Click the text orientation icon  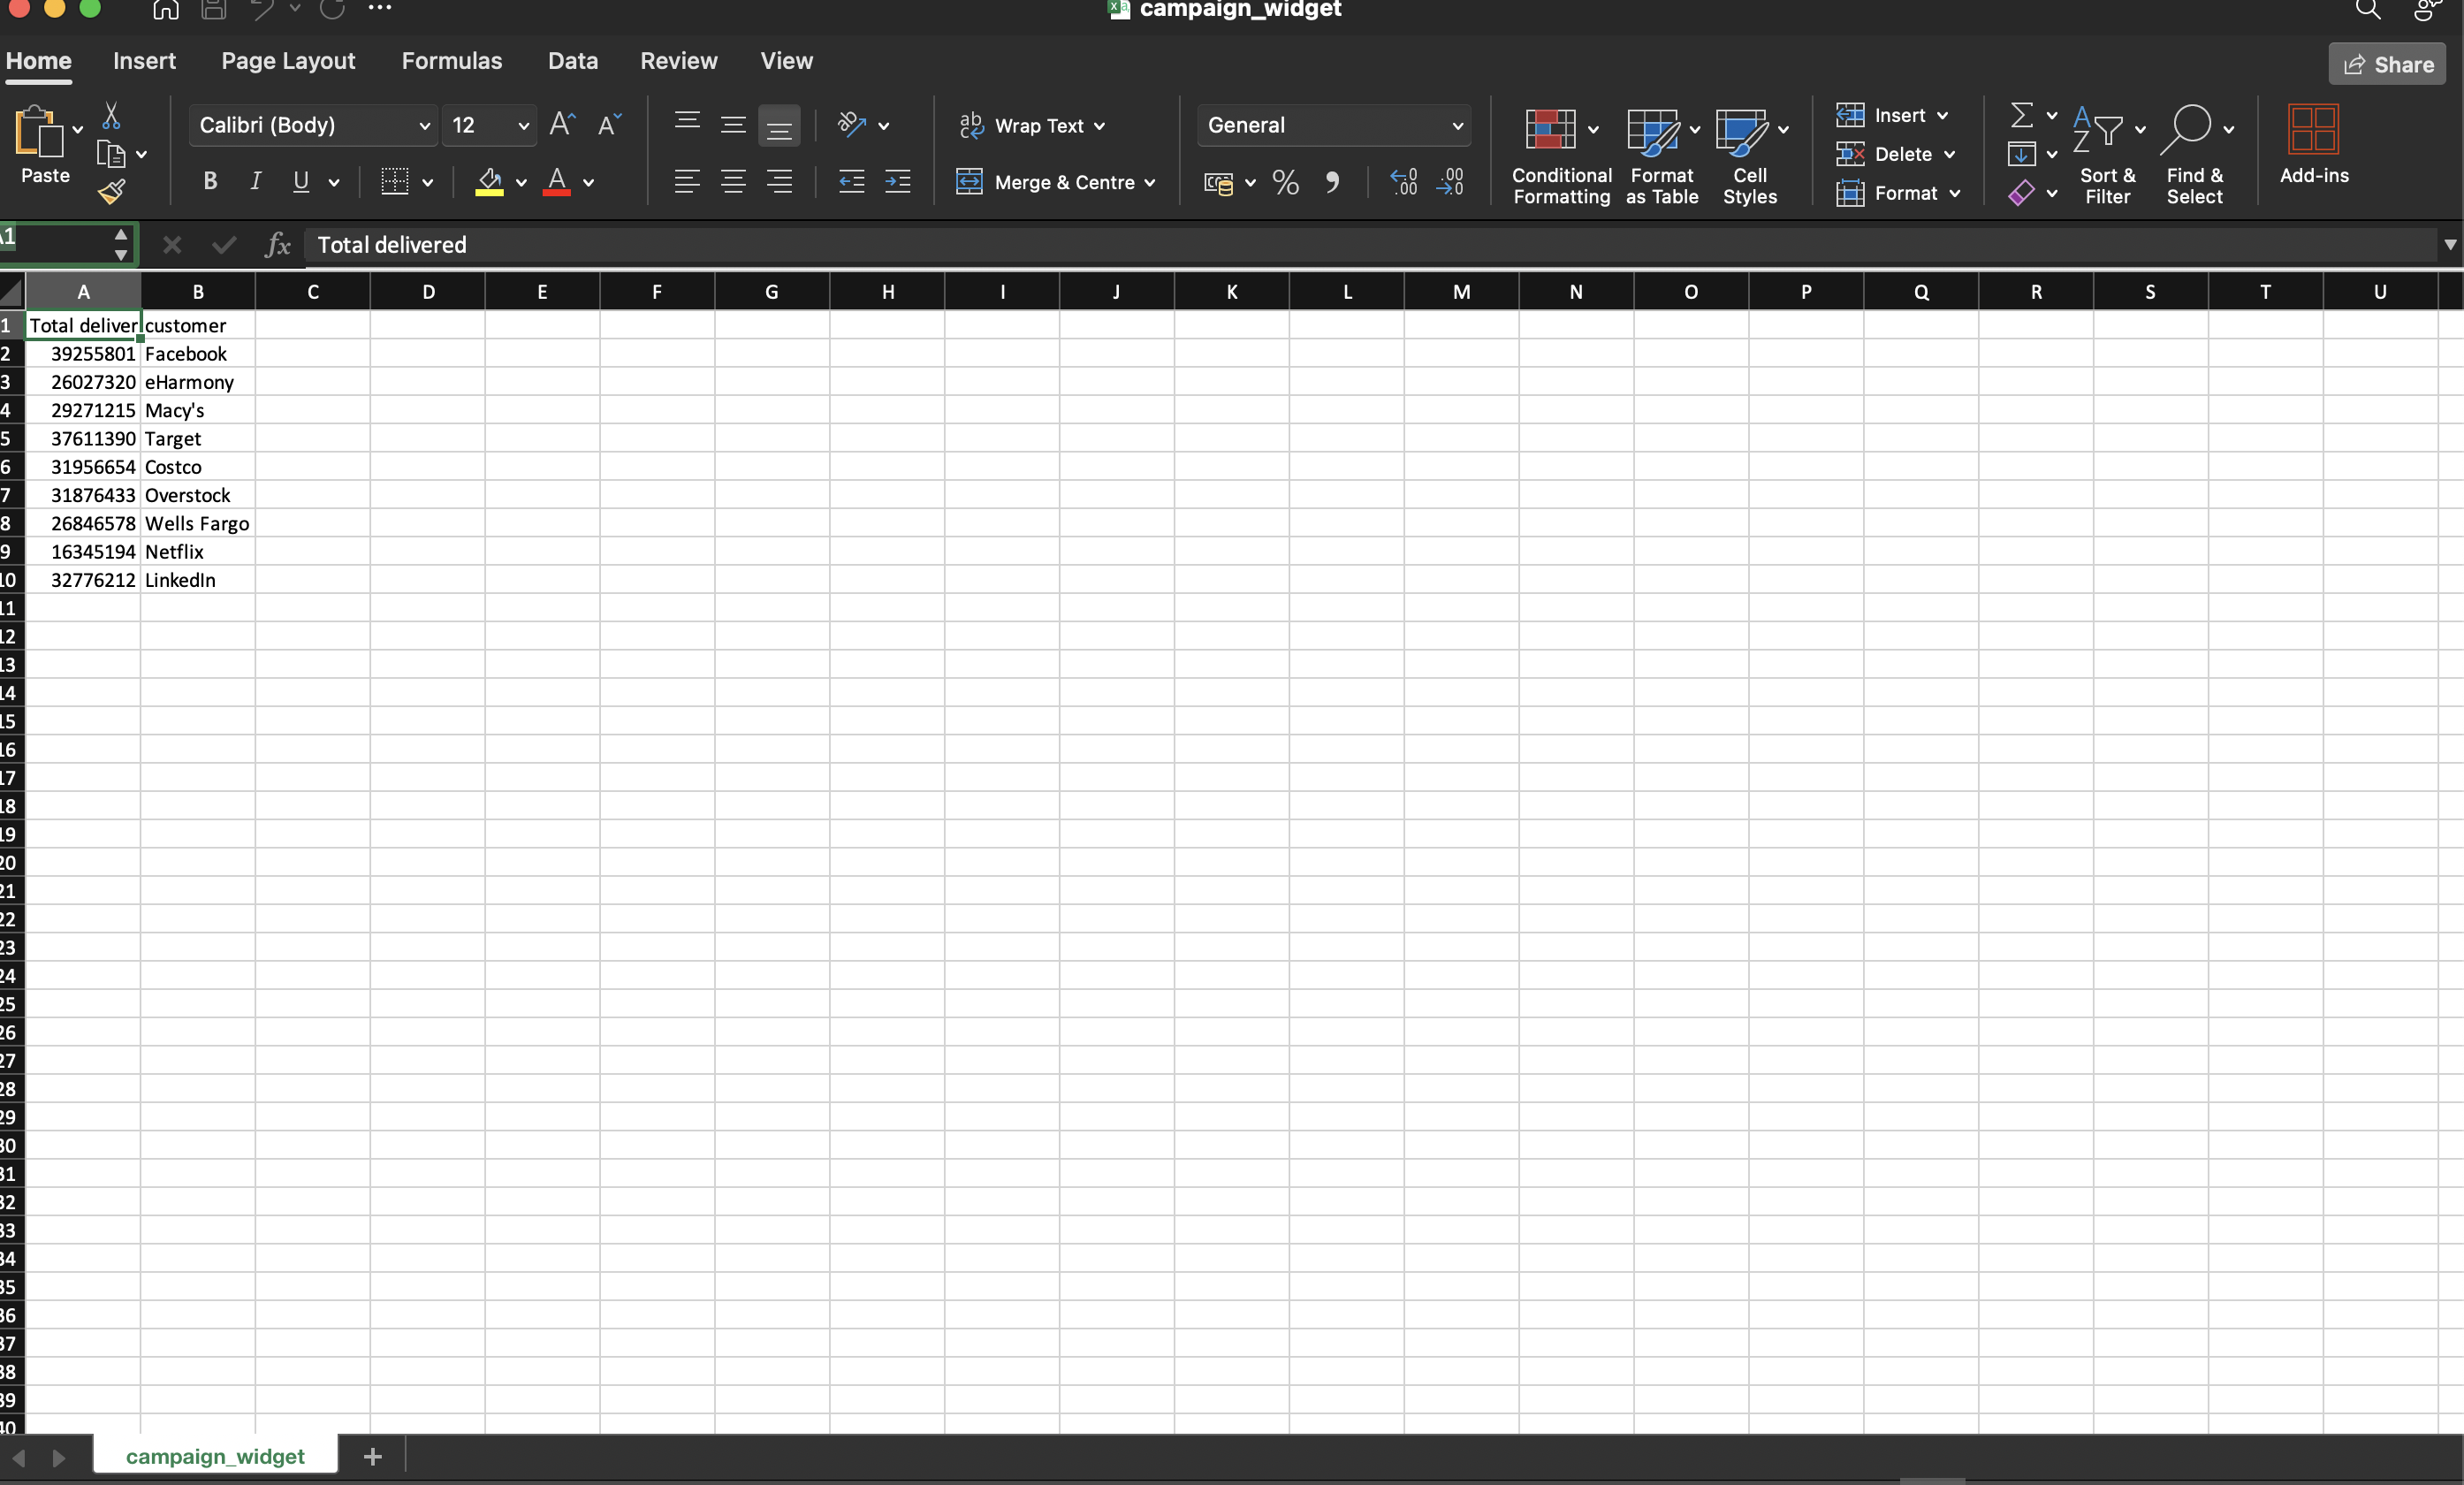851,124
